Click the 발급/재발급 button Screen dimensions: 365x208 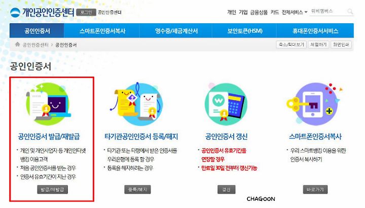(x=52, y=189)
